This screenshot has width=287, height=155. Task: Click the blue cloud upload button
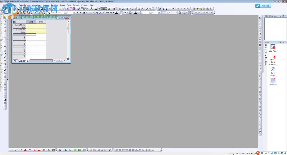[263, 6]
